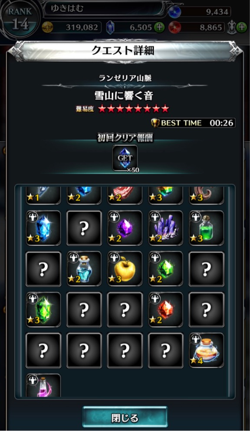The width and height of the screenshot is (250, 431).
Task: Tap the first-clear GET crystal reward
Action: [125, 158]
